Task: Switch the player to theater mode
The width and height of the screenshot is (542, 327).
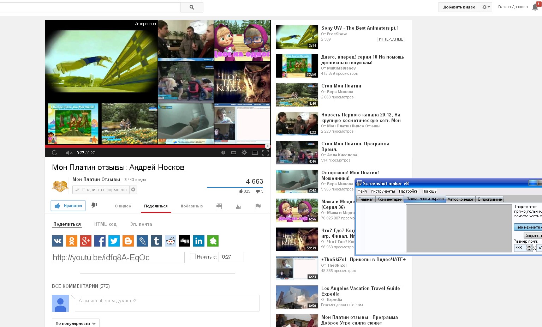Action: (255, 153)
